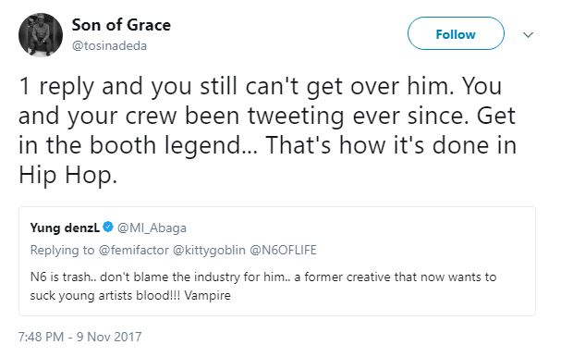Select the main tweet text body
The image size is (561, 357).
[267, 130]
